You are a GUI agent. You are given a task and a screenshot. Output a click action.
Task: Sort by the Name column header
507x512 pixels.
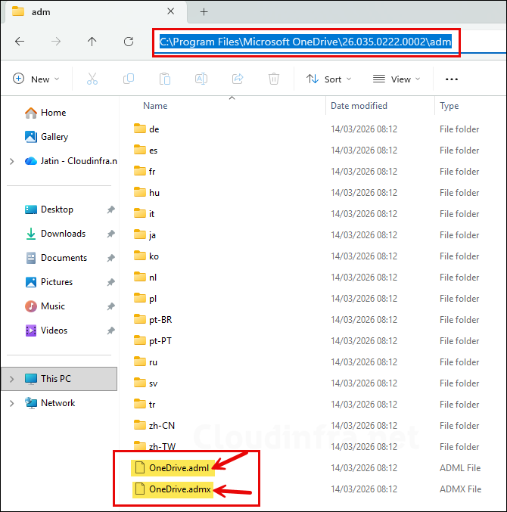click(x=155, y=106)
